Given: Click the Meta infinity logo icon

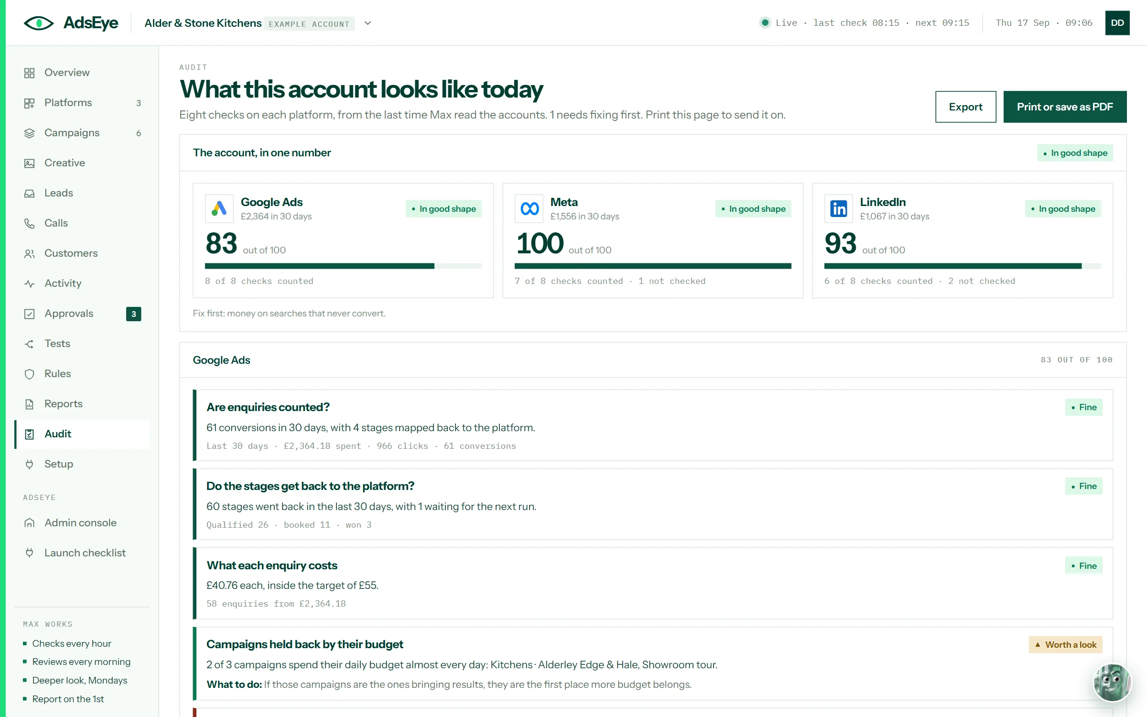Looking at the screenshot, I should (x=529, y=208).
